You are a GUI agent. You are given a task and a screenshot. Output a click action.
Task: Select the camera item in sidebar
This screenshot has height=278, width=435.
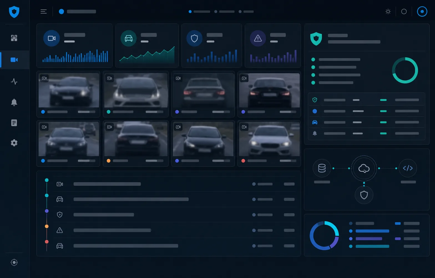[x=14, y=60]
